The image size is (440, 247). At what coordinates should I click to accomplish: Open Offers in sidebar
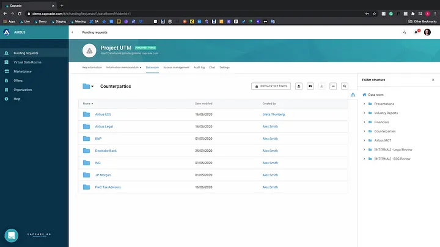18,81
